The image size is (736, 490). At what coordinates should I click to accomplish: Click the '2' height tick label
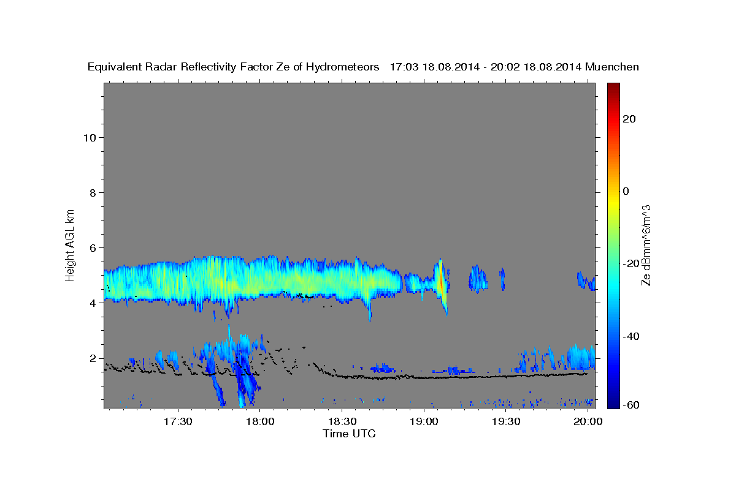pos(93,358)
